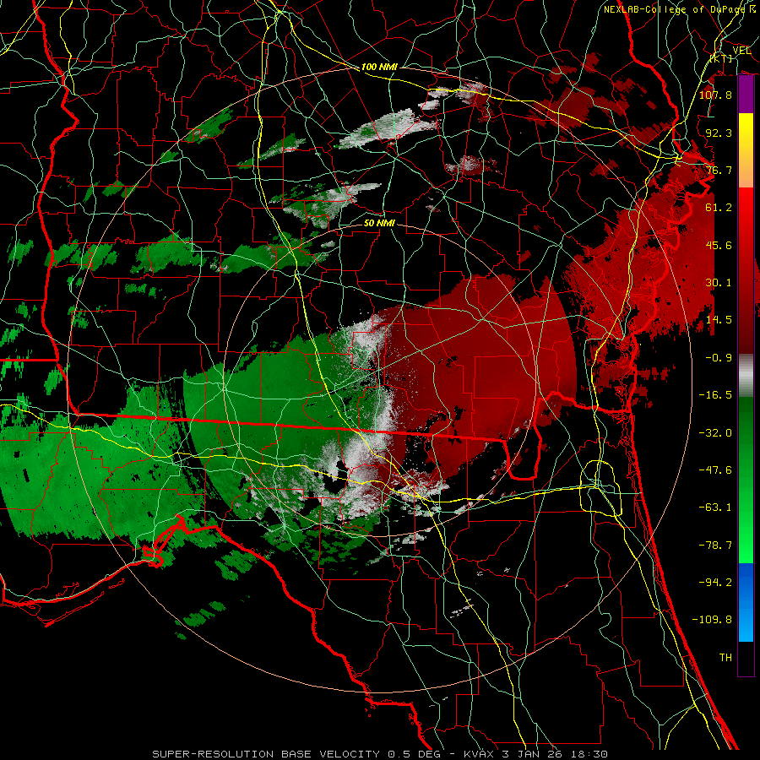This screenshot has width=760, height=760.
Task: Click the KT units label in legend
Action: pos(721,58)
